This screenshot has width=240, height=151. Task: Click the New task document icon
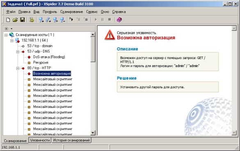click(8, 20)
